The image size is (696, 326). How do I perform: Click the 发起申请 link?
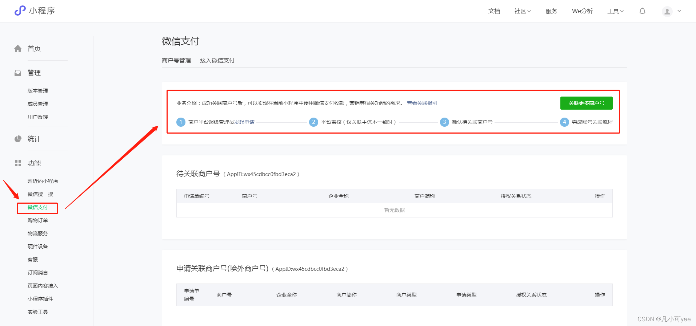[244, 122]
